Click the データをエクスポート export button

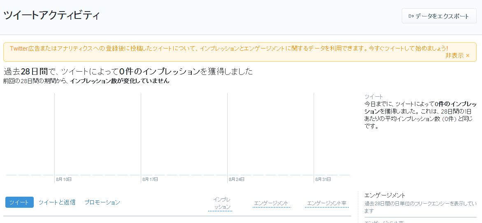439,16
